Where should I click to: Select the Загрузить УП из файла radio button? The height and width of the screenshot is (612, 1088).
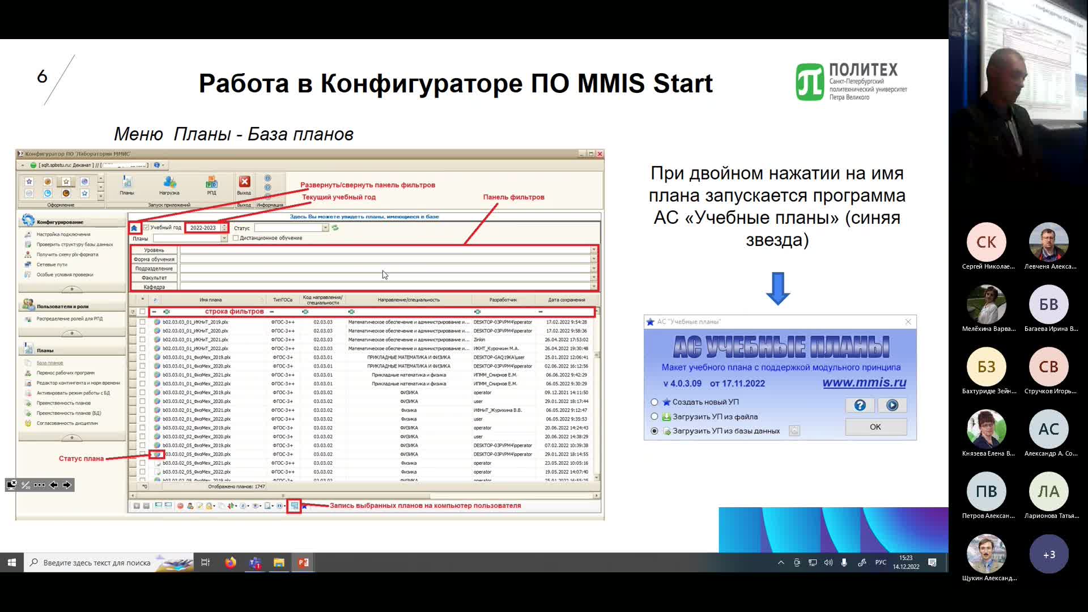(x=654, y=416)
